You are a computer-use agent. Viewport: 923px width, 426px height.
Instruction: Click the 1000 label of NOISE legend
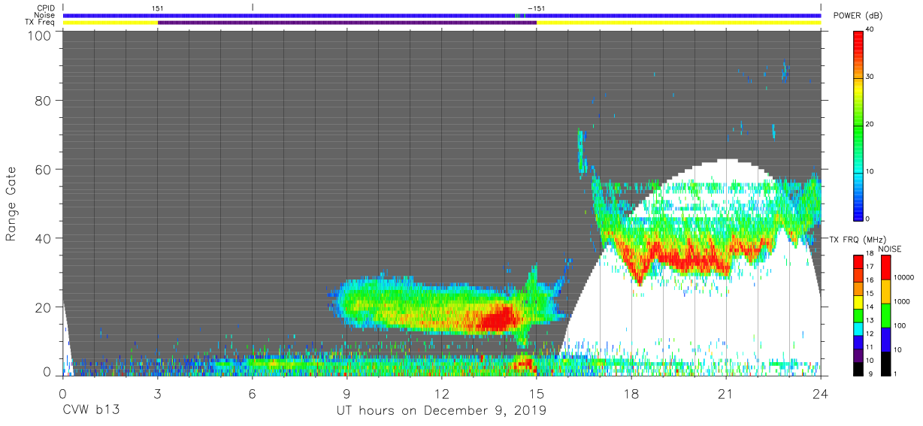coord(902,301)
